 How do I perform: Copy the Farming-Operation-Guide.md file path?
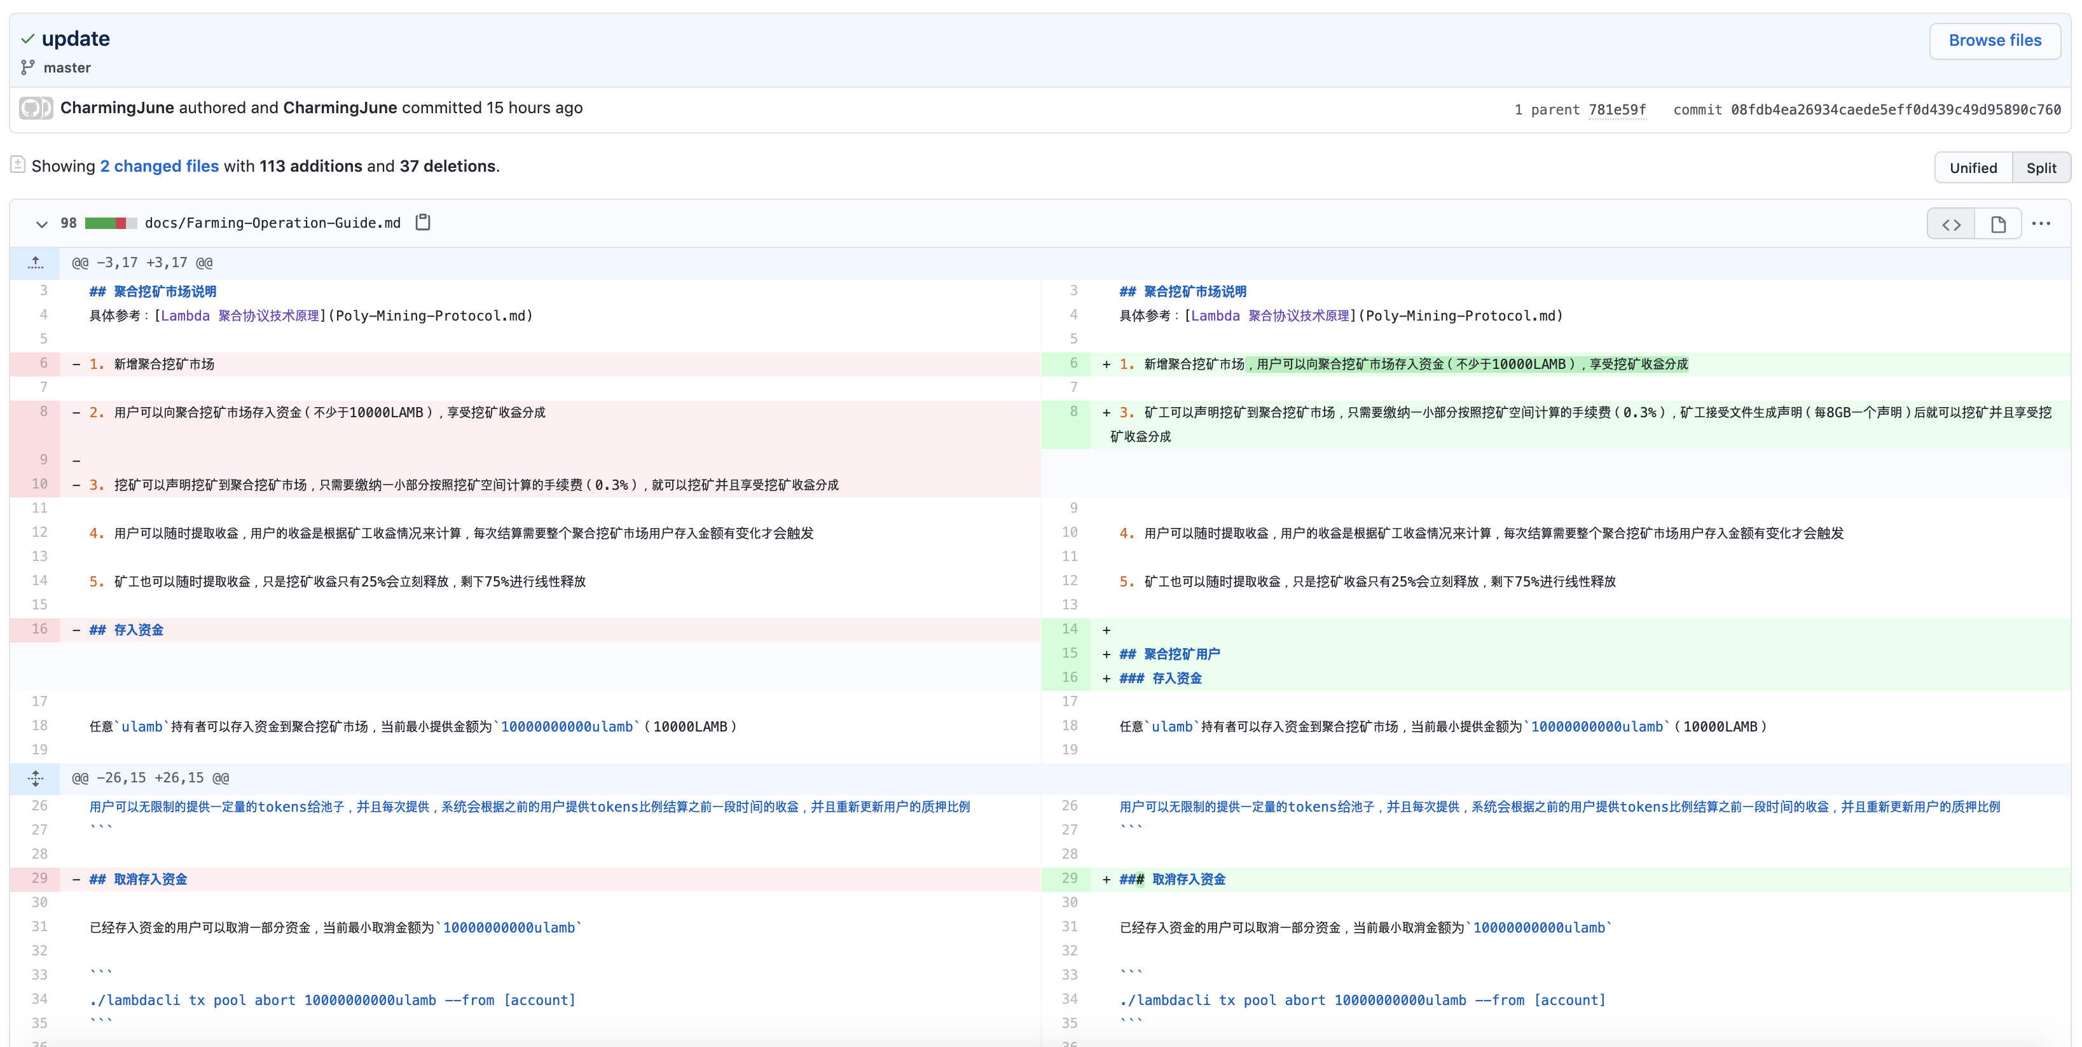pos(423,223)
